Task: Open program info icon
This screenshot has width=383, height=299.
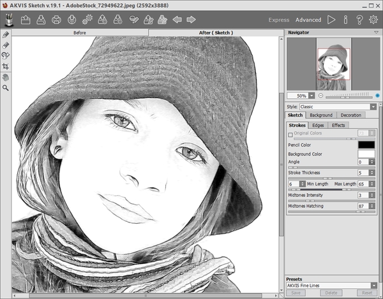Action: pyautogui.click(x=345, y=20)
